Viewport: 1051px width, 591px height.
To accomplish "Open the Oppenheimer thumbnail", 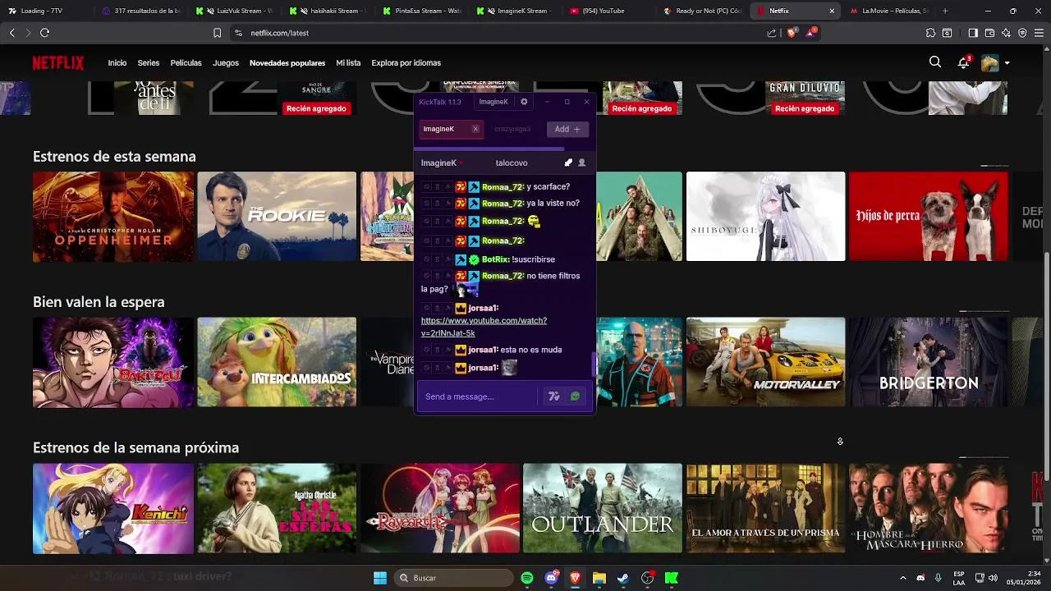I will [113, 217].
